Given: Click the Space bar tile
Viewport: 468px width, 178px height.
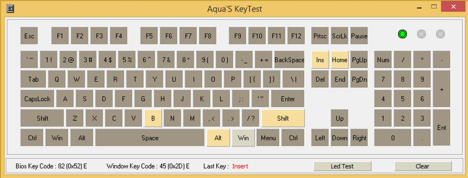Looking at the screenshot, I should point(150,138).
